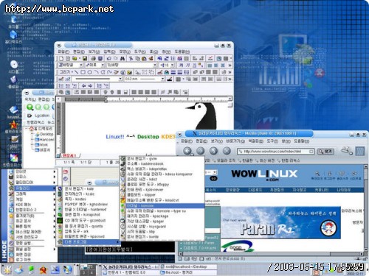This screenshot has height=276, width=369.
Task: Open the Home directory desktop icon
Action: [x=13, y=35]
